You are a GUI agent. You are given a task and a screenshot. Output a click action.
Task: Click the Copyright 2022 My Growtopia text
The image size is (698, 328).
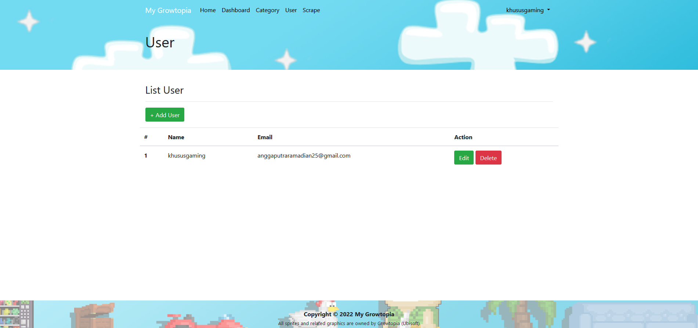[349, 314]
